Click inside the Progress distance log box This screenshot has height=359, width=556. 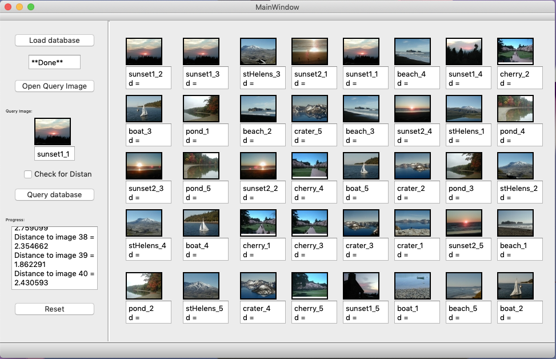[54, 258]
